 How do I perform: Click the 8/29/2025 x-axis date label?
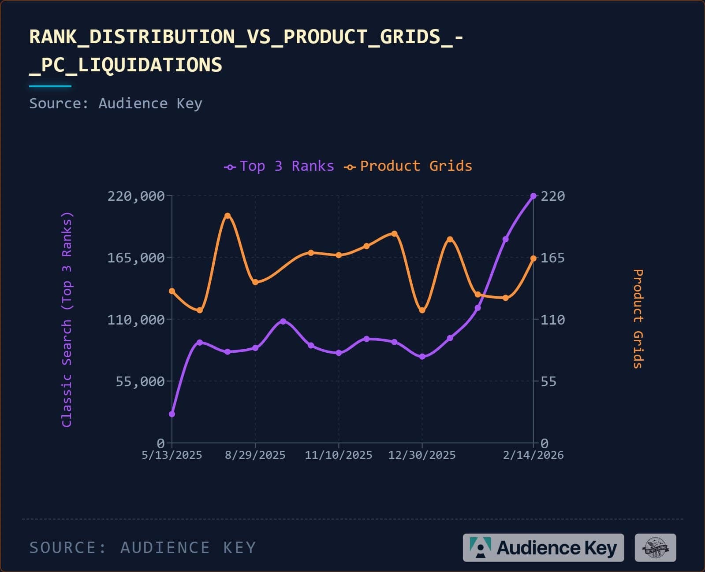coord(255,455)
